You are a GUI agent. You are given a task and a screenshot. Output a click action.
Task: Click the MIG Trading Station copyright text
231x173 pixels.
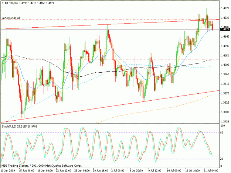41,166
